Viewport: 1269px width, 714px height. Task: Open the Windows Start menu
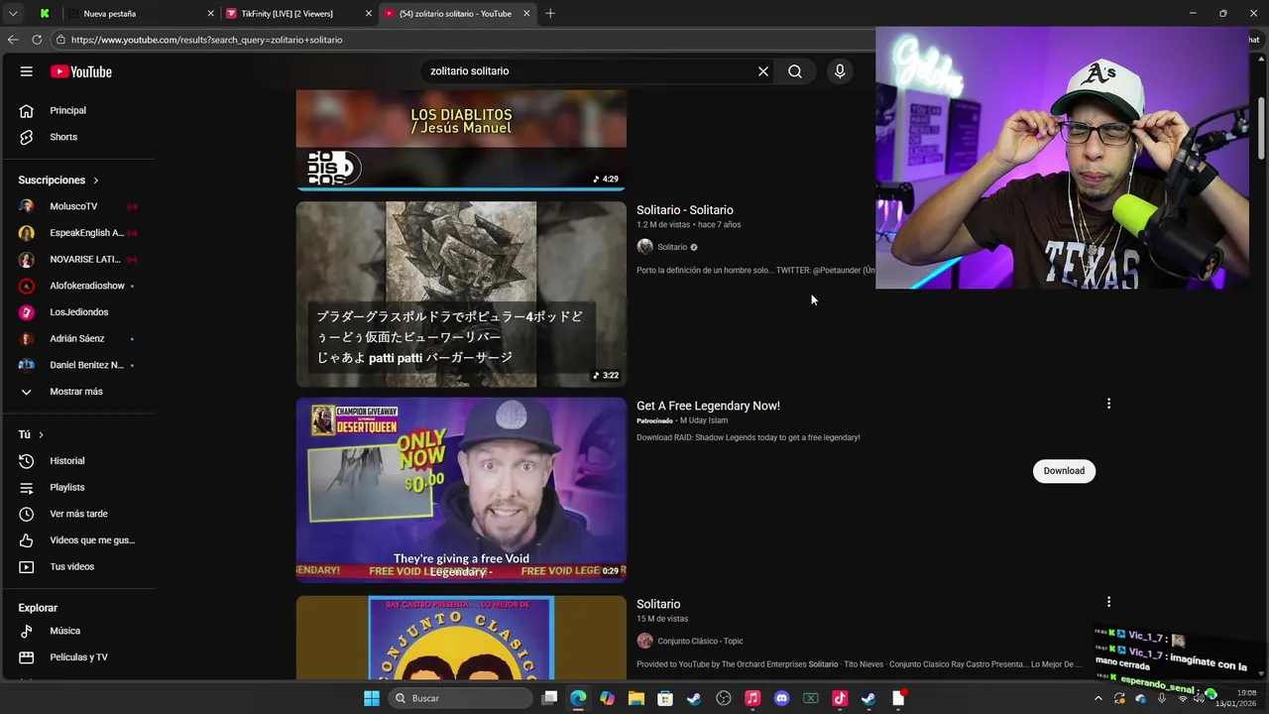372,698
